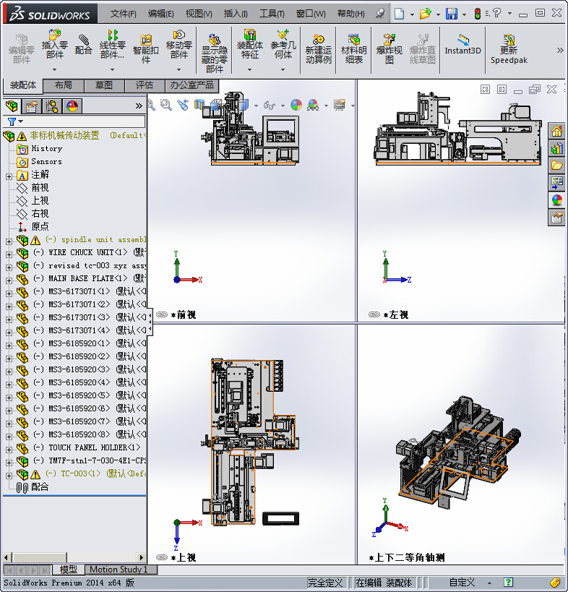Click Edit Appearance color ball in viewport toolbar
The height and width of the screenshot is (592, 568).
[296, 105]
